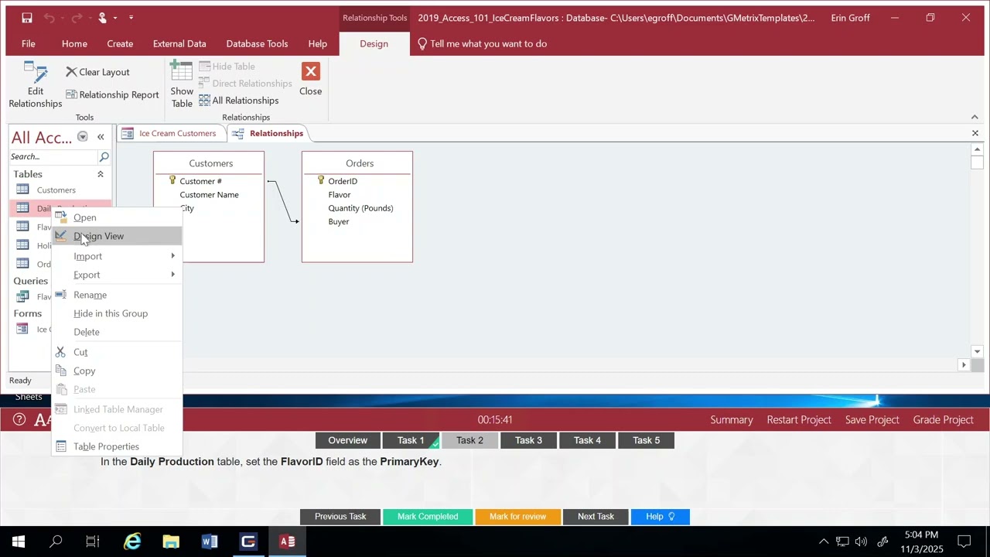
Task: Click the Mark Completed button
Action: point(428,516)
